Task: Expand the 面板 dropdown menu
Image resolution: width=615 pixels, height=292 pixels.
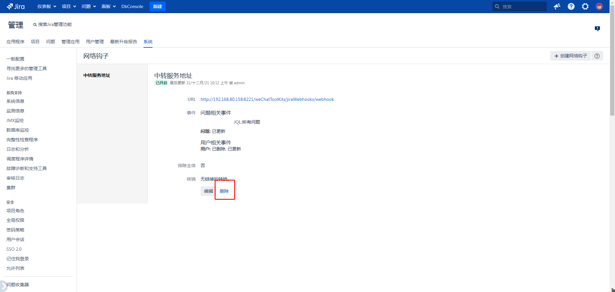Action: point(109,6)
